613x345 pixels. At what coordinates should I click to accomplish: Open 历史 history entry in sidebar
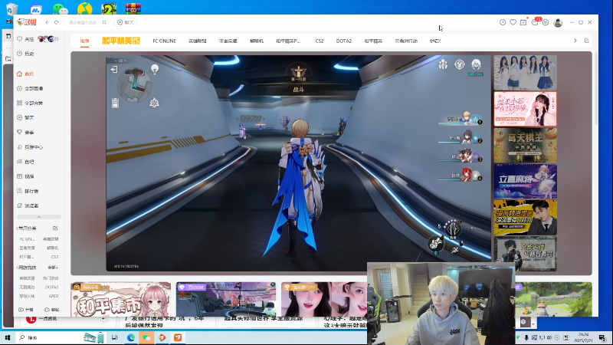[26, 54]
